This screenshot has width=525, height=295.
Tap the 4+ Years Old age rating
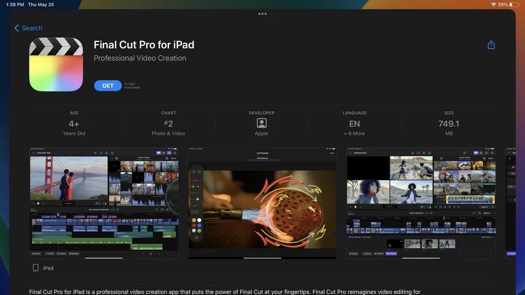74,123
